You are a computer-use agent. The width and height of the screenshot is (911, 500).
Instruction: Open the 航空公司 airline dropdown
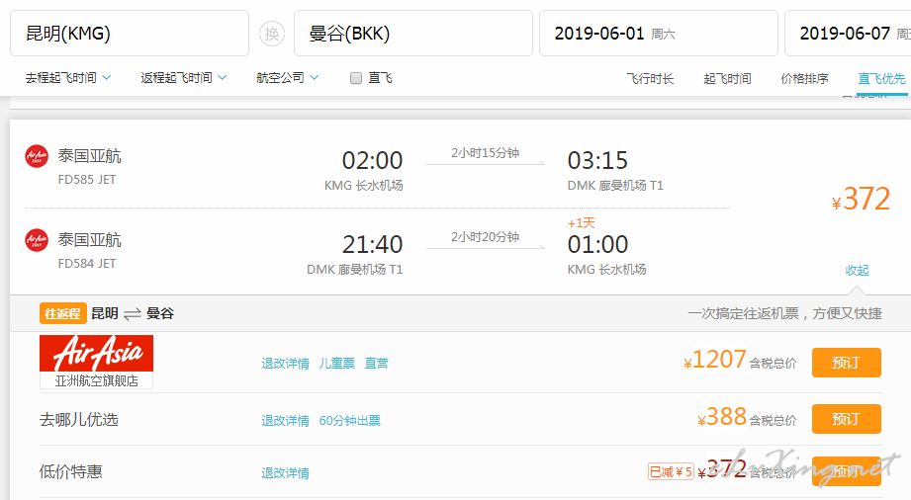288,78
